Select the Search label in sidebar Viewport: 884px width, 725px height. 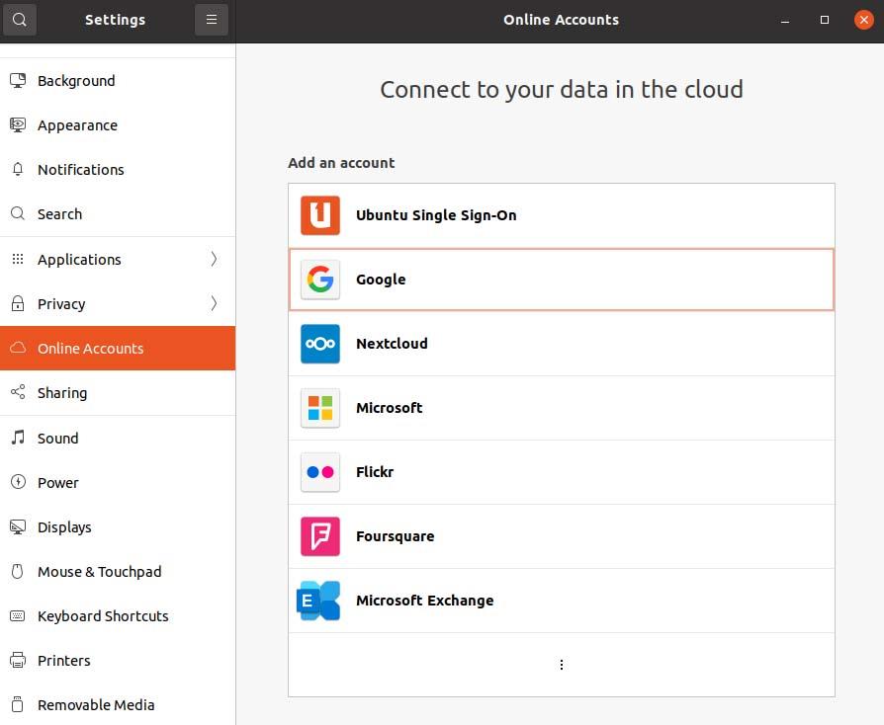(59, 214)
